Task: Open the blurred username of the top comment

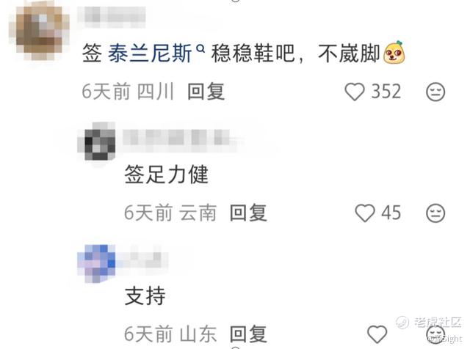Action: (x=112, y=15)
